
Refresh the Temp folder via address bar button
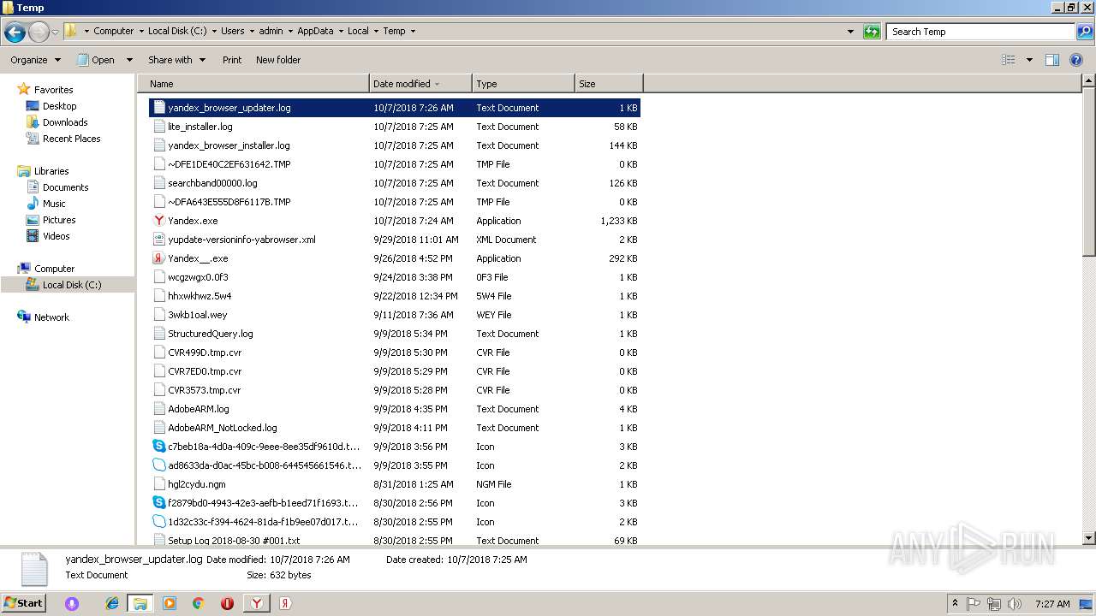[x=872, y=32]
